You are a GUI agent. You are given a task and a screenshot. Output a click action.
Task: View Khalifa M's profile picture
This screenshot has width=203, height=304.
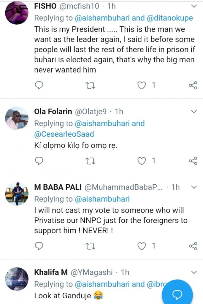pos(17,279)
